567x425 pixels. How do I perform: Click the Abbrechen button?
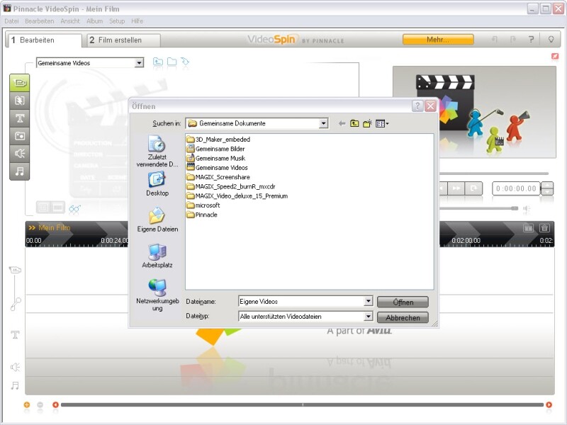[x=403, y=317]
